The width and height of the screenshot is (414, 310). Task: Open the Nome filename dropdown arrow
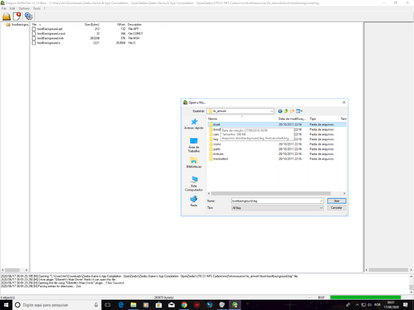321,200
